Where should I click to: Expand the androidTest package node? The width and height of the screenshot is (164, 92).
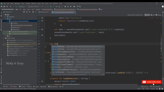pyautogui.click(x=7, y=32)
